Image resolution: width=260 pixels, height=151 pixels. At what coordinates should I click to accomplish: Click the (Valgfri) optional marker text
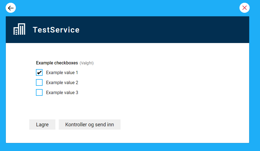[87, 63]
